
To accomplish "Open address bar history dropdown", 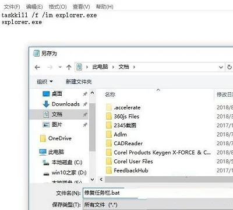I will 221,67.
